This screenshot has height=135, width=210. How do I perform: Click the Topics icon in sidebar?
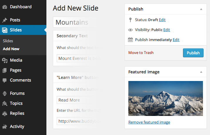pyautogui.click(x=5, y=104)
